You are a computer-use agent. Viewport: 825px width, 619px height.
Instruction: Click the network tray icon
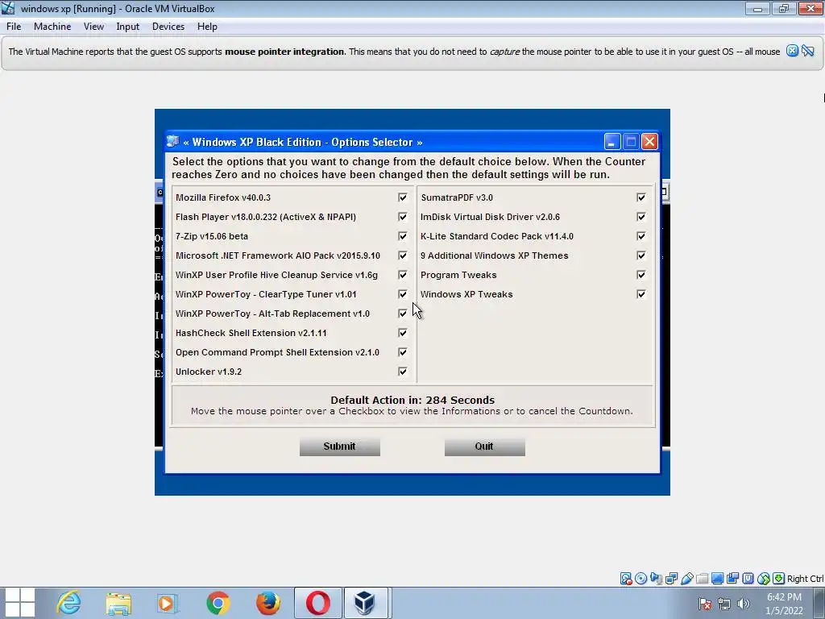(x=724, y=604)
